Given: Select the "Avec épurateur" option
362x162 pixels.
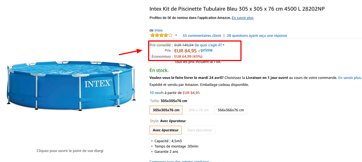Looking at the screenshot, I should [x=165, y=130].
